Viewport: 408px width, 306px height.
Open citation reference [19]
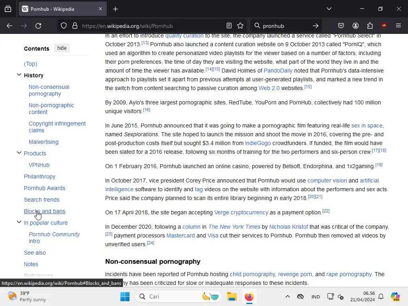pyautogui.click(x=379, y=165)
